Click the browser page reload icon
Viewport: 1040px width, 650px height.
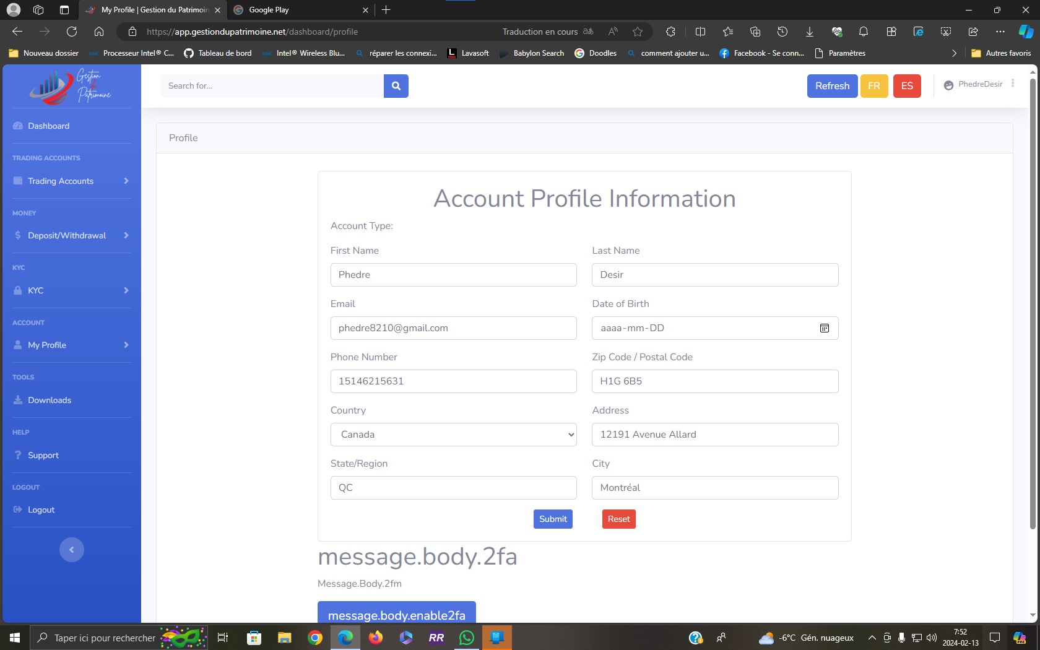coord(72,32)
